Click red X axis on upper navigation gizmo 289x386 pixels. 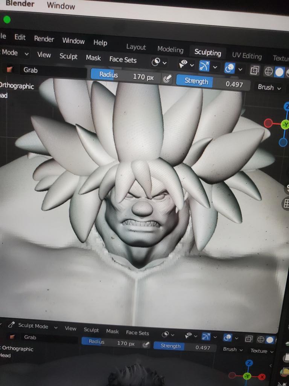[268, 123]
